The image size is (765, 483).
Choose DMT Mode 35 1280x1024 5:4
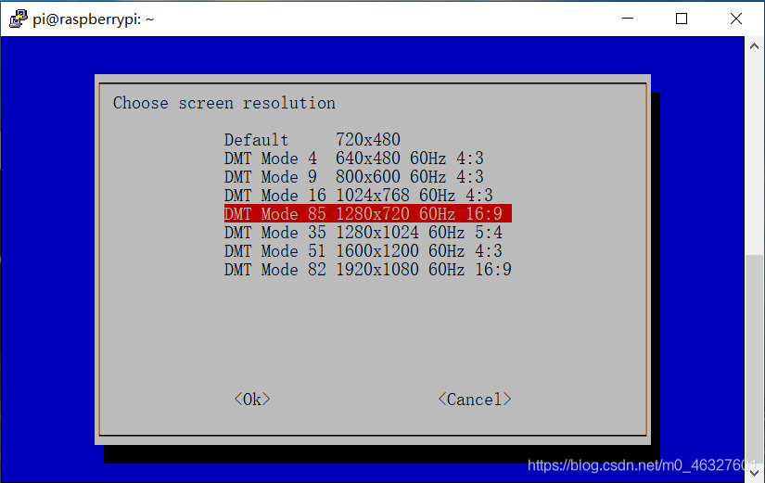363,233
